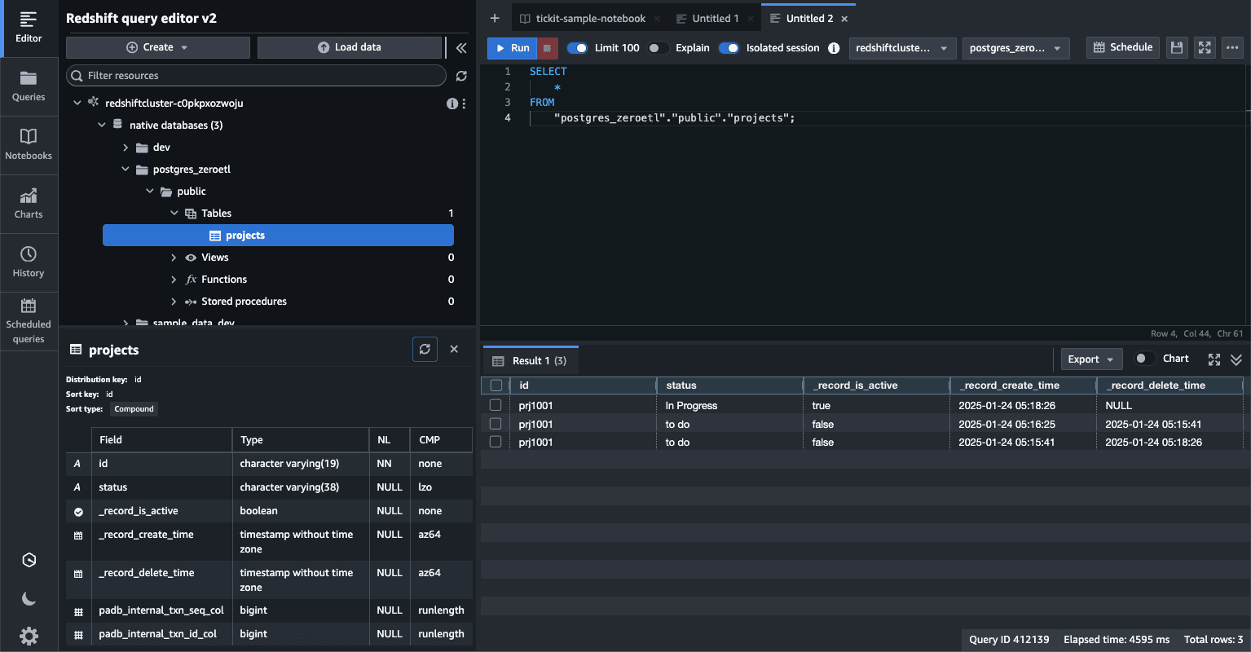
Task: Check the select-all results header checkbox
Action: point(496,385)
